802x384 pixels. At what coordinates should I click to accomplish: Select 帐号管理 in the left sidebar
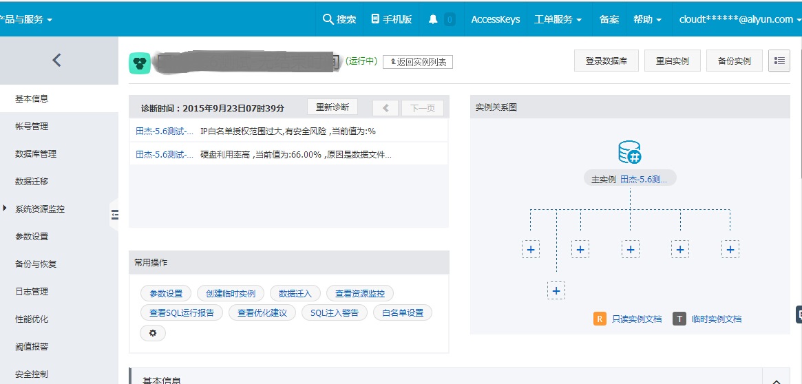pos(32,126)
